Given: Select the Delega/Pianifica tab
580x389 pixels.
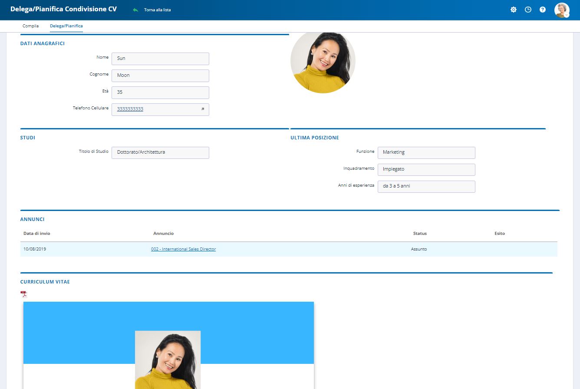Looking at the screenshot, I should [66, 26].
